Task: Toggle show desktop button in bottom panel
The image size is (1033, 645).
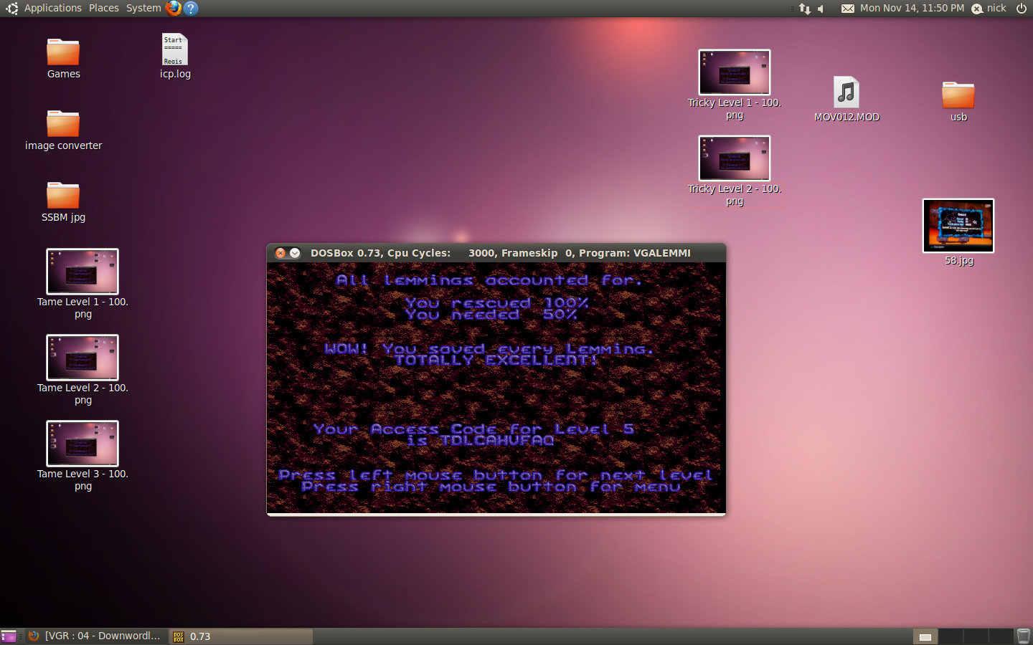Action: pyautogui.click(x=9, y=636)
